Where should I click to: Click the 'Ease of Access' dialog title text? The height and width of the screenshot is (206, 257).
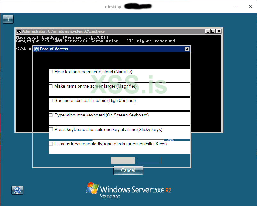coord(54,49)
